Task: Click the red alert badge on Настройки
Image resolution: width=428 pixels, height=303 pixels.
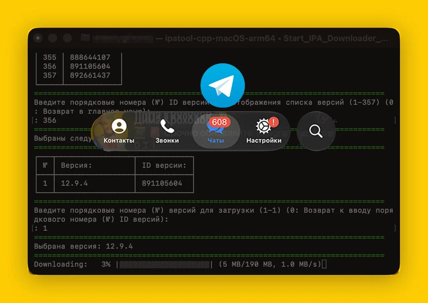Action: pos(274,122)
